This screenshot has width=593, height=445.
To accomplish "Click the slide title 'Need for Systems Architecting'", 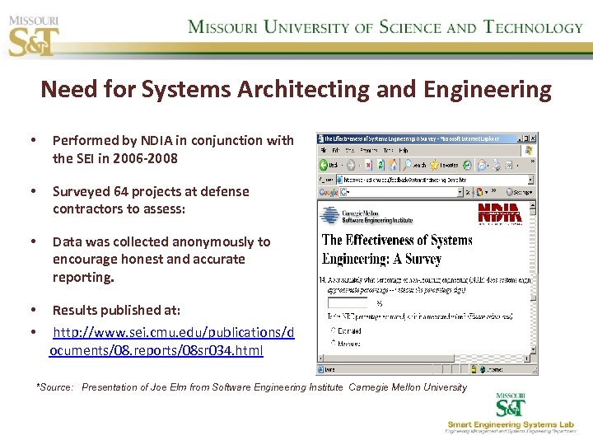I will coord(207,89).
